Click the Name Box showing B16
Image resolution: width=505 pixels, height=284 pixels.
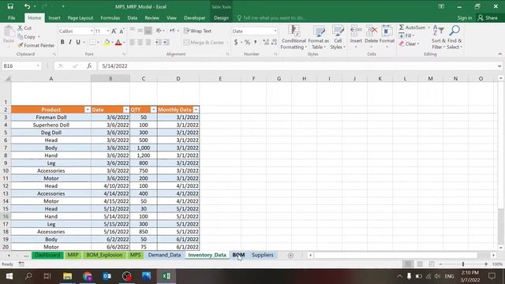[x=21, y=66]
